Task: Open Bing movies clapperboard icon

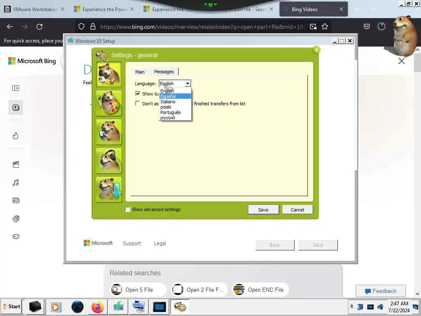Action: pos(16,165)
